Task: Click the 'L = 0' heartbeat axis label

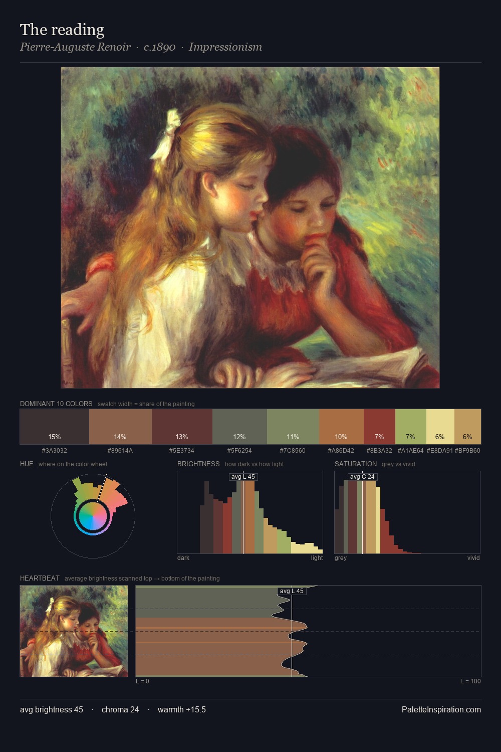Action: 143,681
